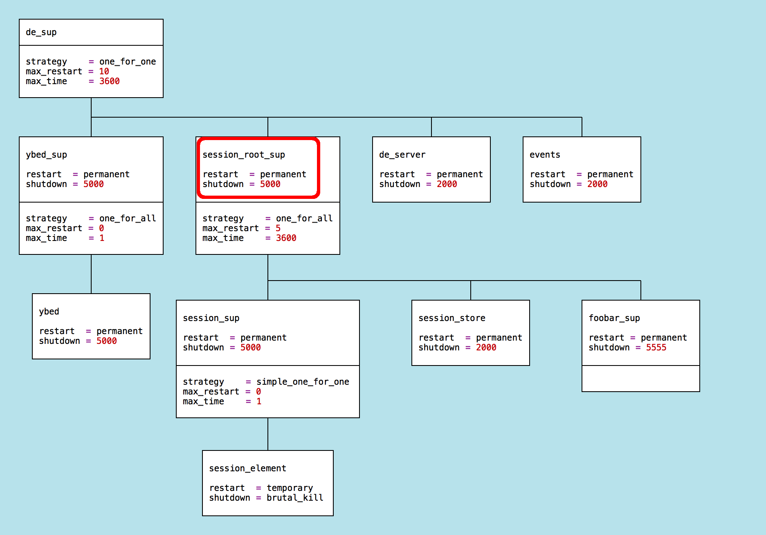The height and width of the screenshot is (535, 766).
Task: Click the shutdown value 2000 in session_store
Action: point(486,348)
